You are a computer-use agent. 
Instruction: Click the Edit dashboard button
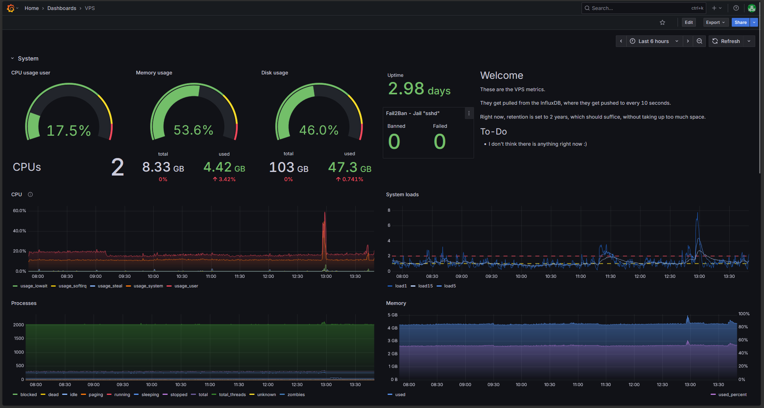point(689,22)
